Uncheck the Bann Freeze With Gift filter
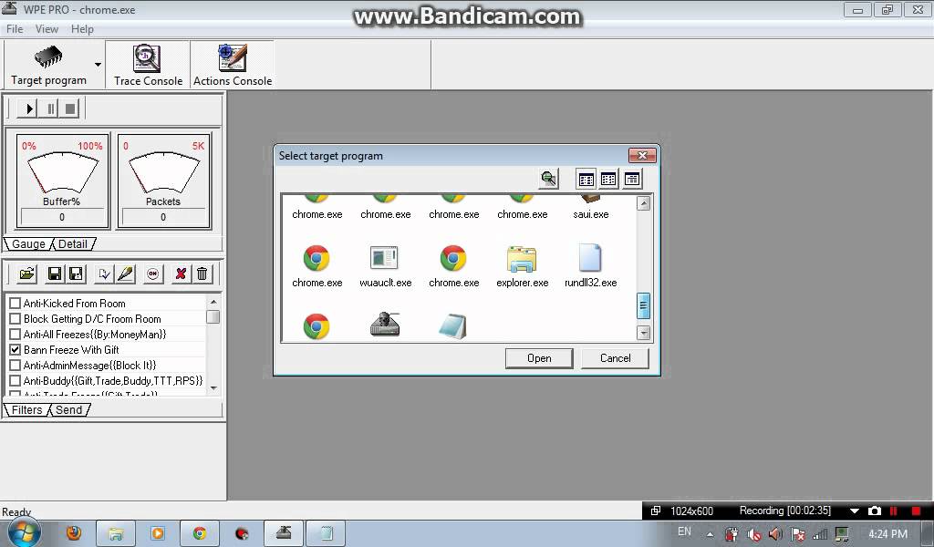The width and height of the screenshot is (934, 547). [16, 349]
